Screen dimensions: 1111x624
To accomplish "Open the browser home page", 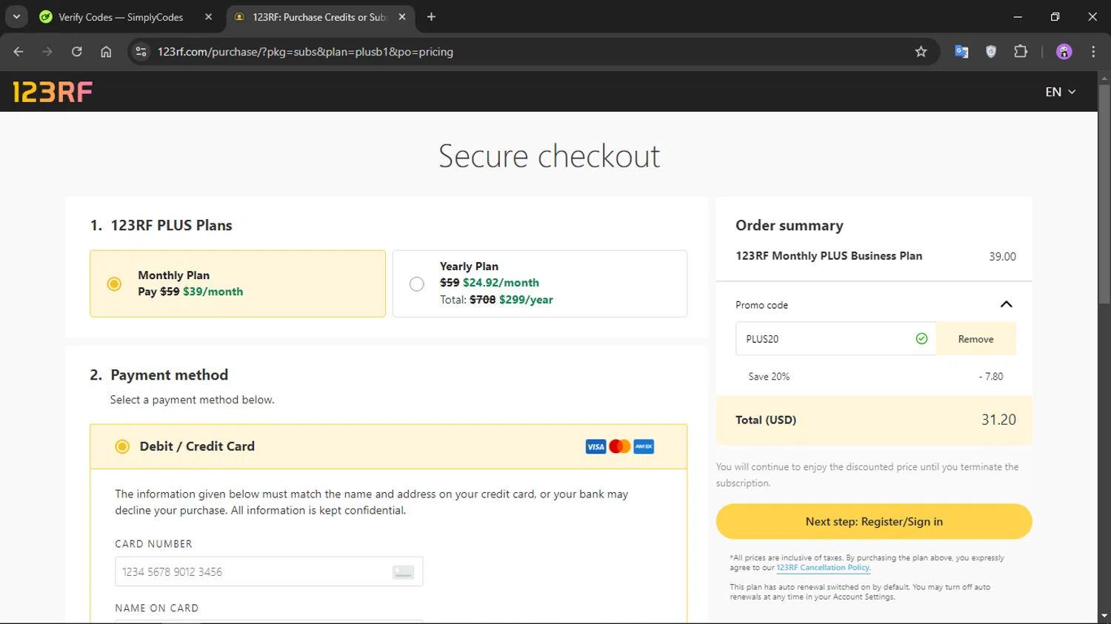I will coord(106,52).
